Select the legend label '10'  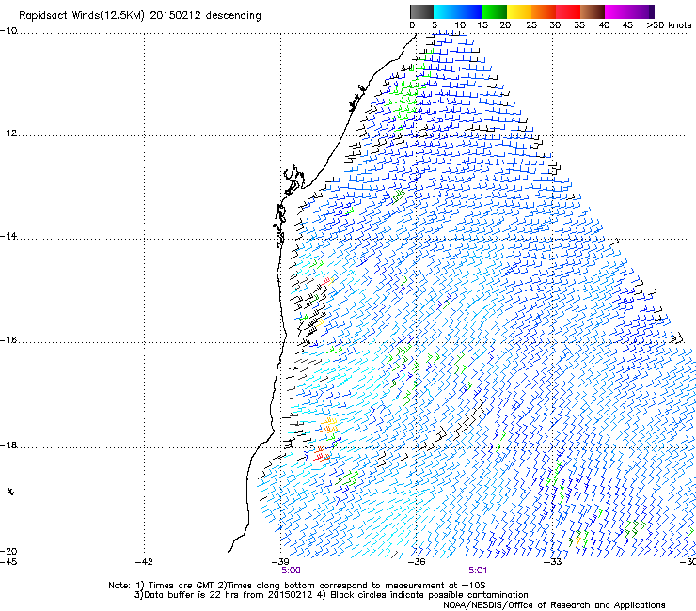(460, 25)
